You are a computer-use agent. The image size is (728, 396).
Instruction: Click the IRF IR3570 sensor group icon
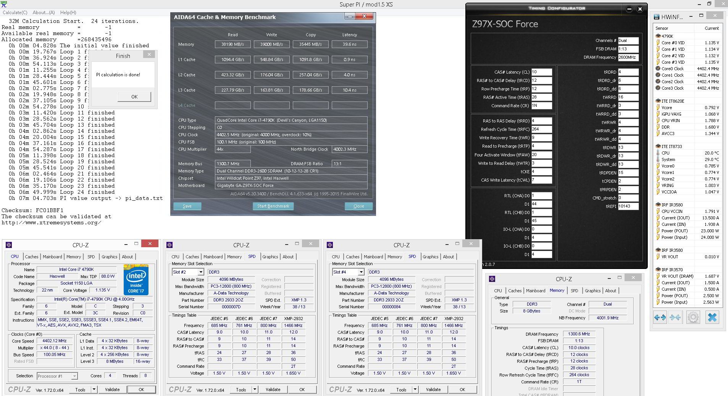658,270
